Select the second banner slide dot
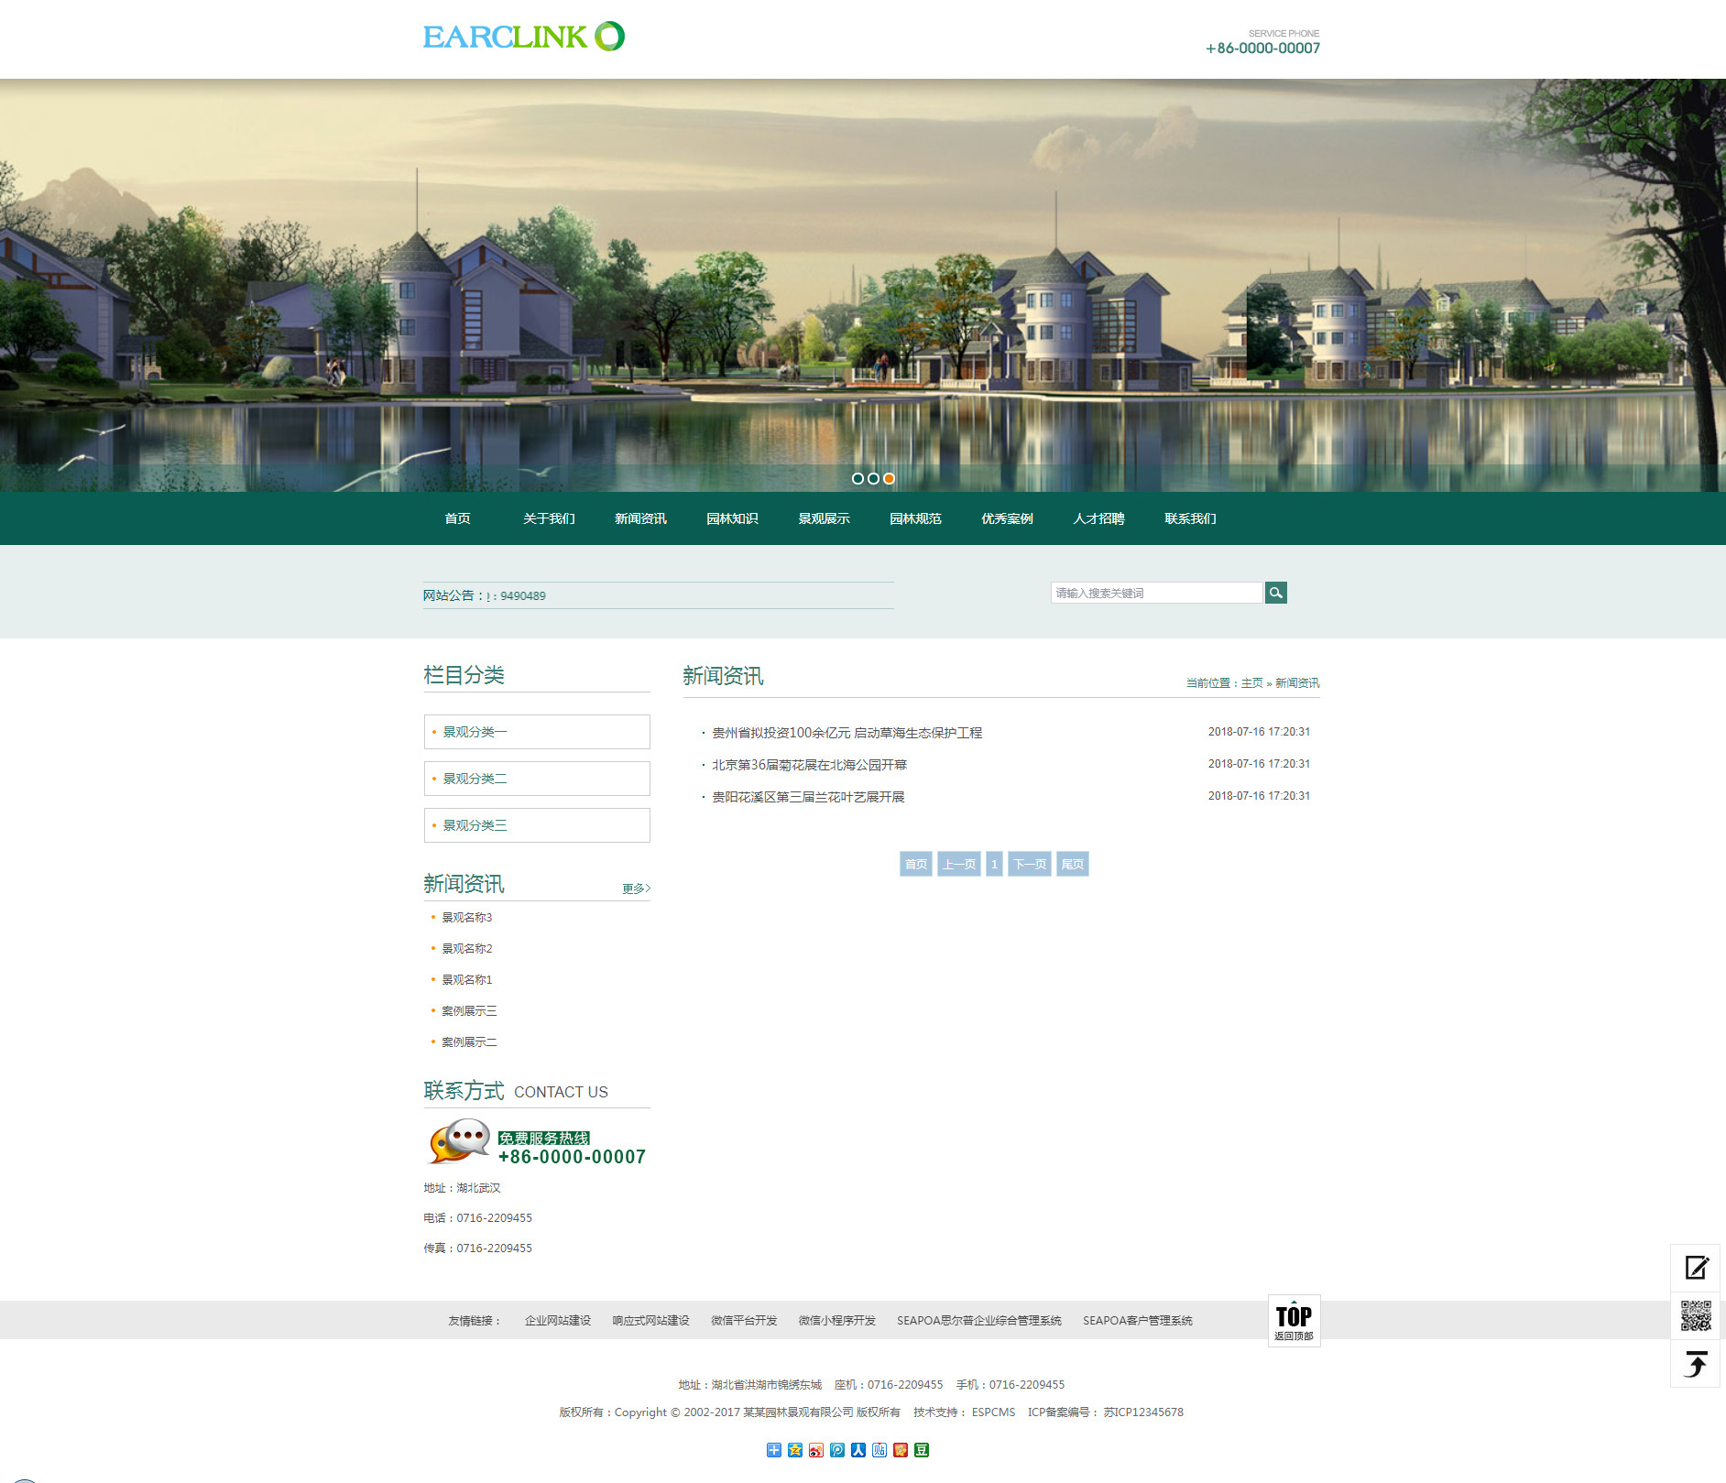 point(873,478)
